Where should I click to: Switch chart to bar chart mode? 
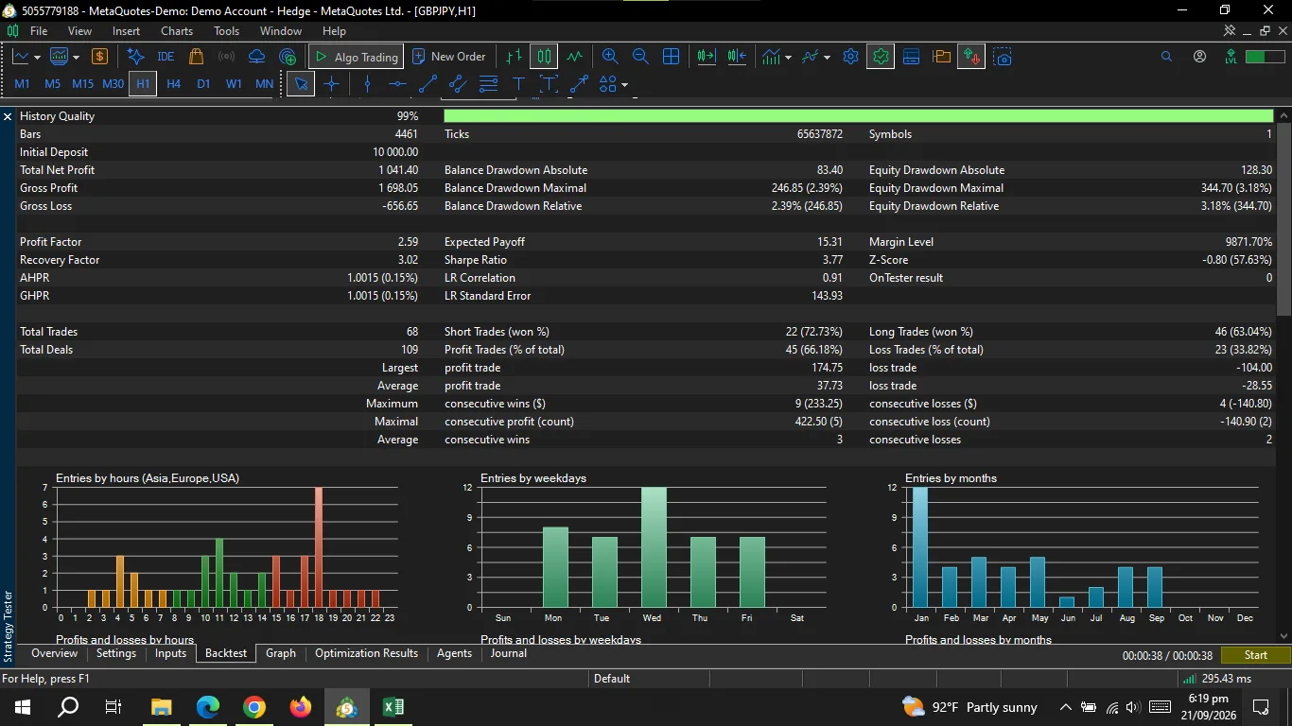pyautogui.click(x=514, y=57)
